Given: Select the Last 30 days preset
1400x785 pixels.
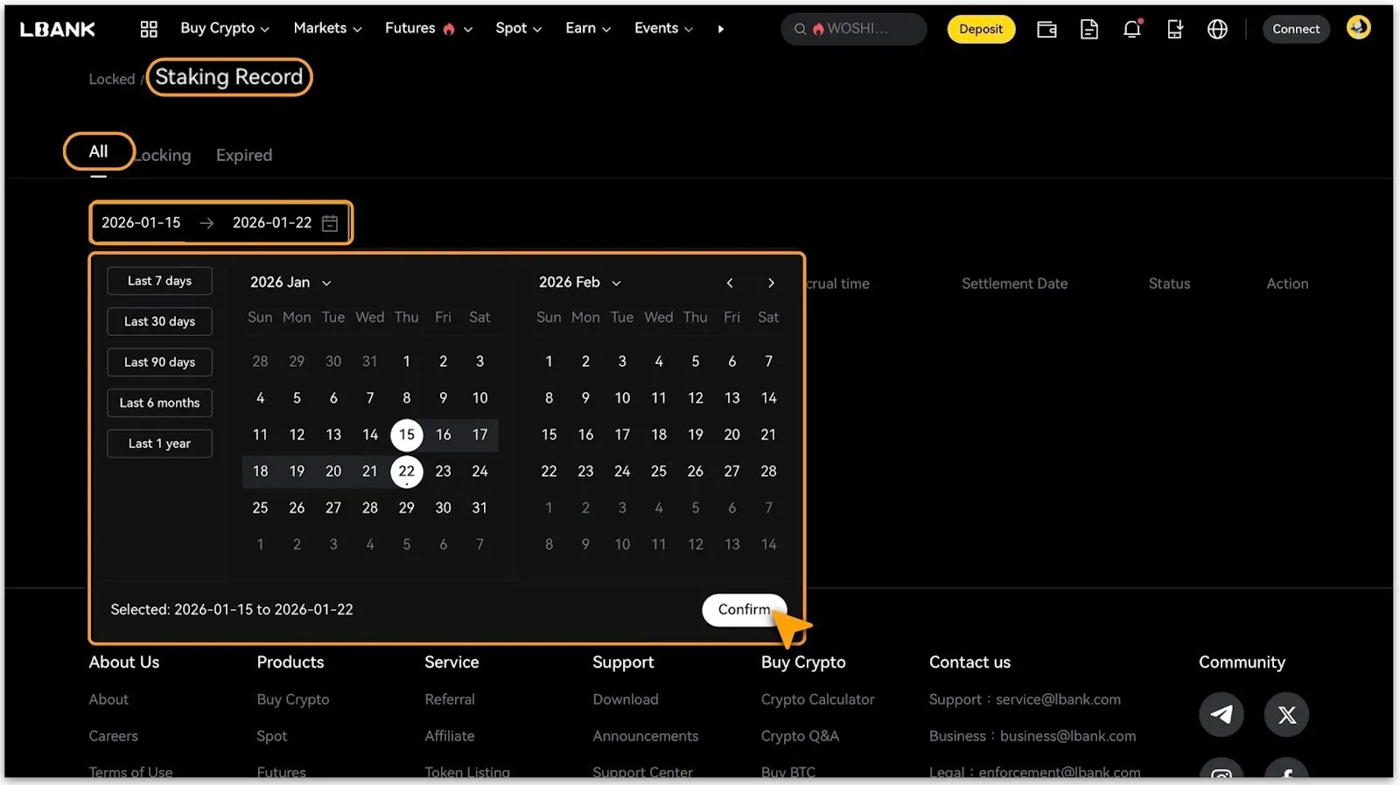Looking at the screenshot, I should 159,321.
